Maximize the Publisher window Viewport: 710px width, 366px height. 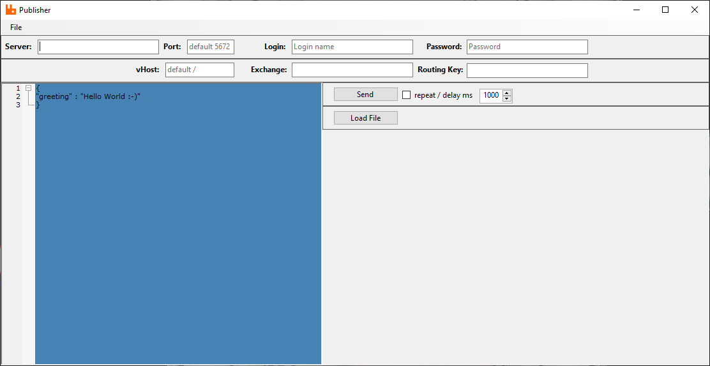point(665,10)
